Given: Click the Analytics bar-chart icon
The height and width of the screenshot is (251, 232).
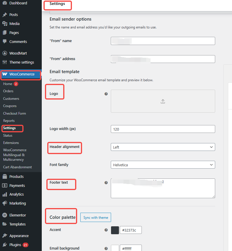Looking at the screenshot, I should point(5,194).
